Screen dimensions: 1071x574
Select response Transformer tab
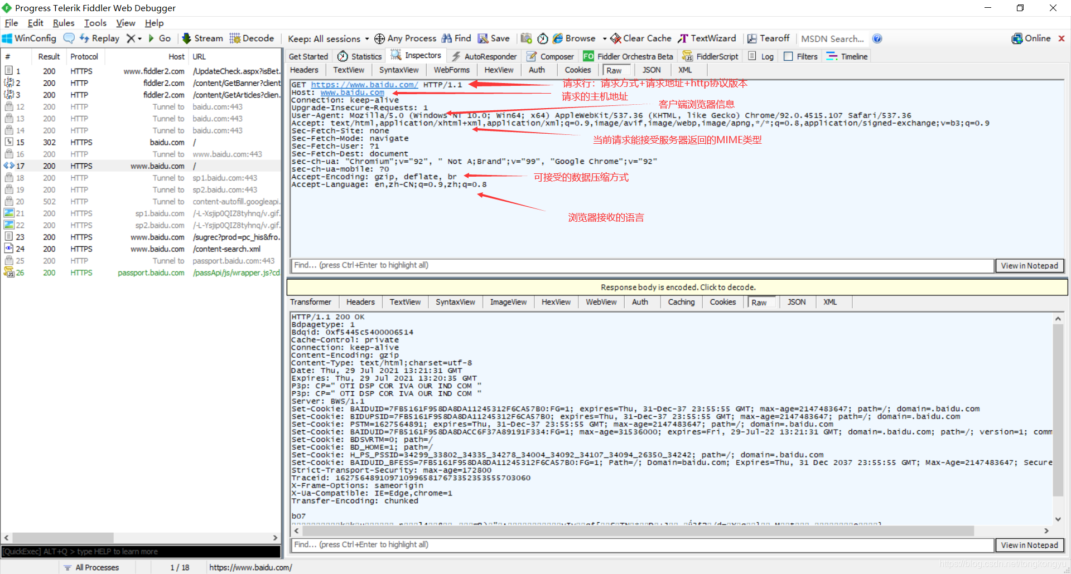(x=311, y=302)
